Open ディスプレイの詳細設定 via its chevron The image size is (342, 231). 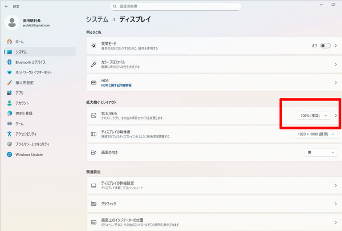(336, 185)
